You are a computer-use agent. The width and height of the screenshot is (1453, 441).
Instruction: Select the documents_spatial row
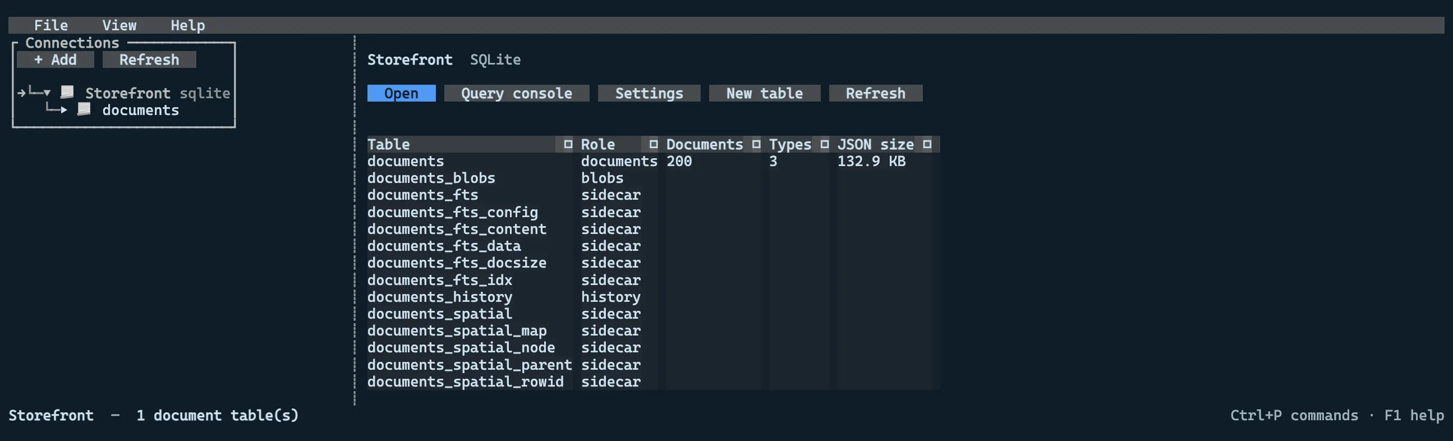[653, 314]
